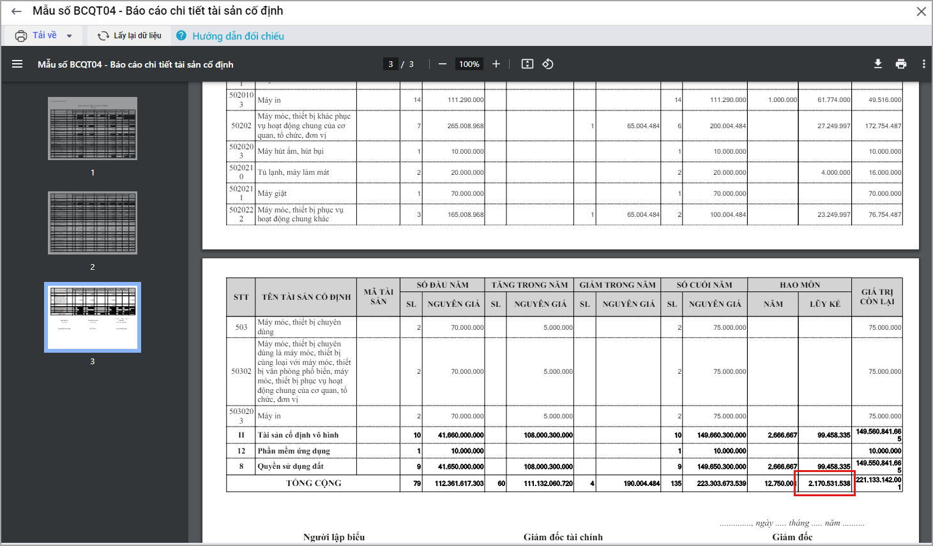Open the Hướng dẫn đối chiếu link
933x546 pixels.
(238, 36)
